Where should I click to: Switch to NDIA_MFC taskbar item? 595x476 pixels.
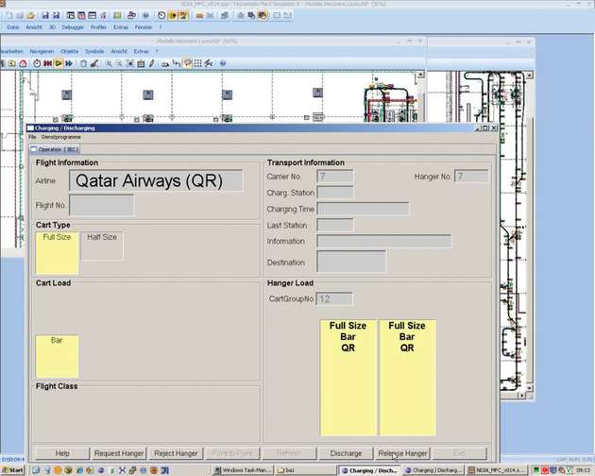point(498,470)
